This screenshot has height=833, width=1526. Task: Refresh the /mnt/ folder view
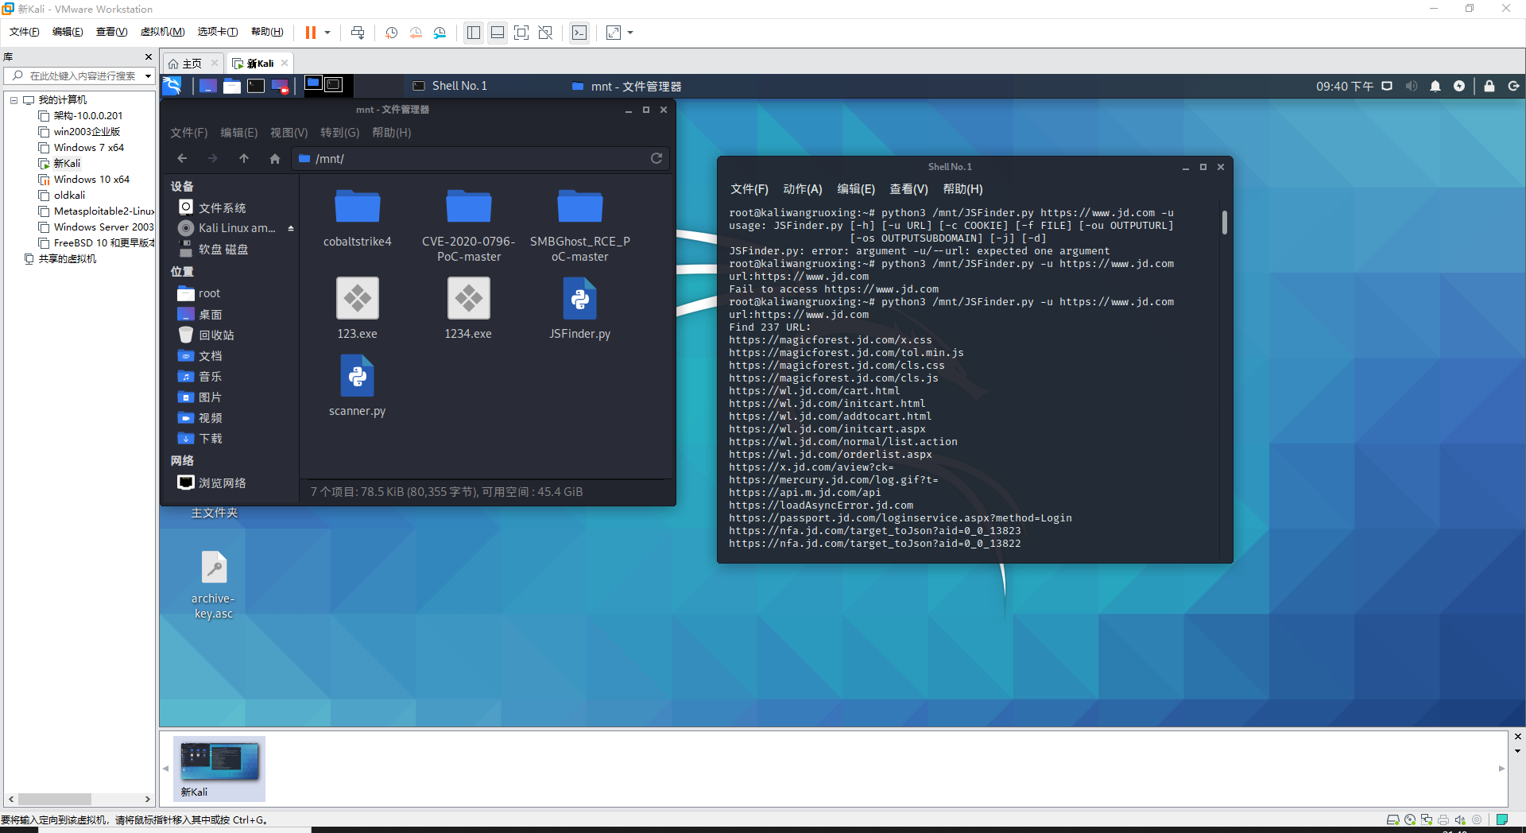pyautogui.click(x=656, y=158)
